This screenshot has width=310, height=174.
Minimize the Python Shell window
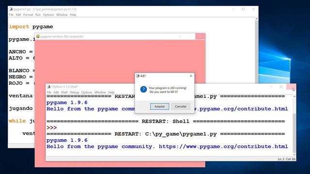[x=271, y=87]
